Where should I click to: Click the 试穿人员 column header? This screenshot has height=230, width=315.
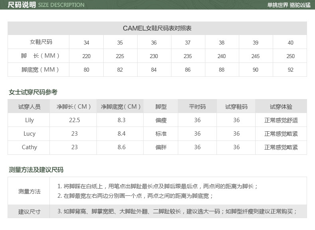click(30, 107)
